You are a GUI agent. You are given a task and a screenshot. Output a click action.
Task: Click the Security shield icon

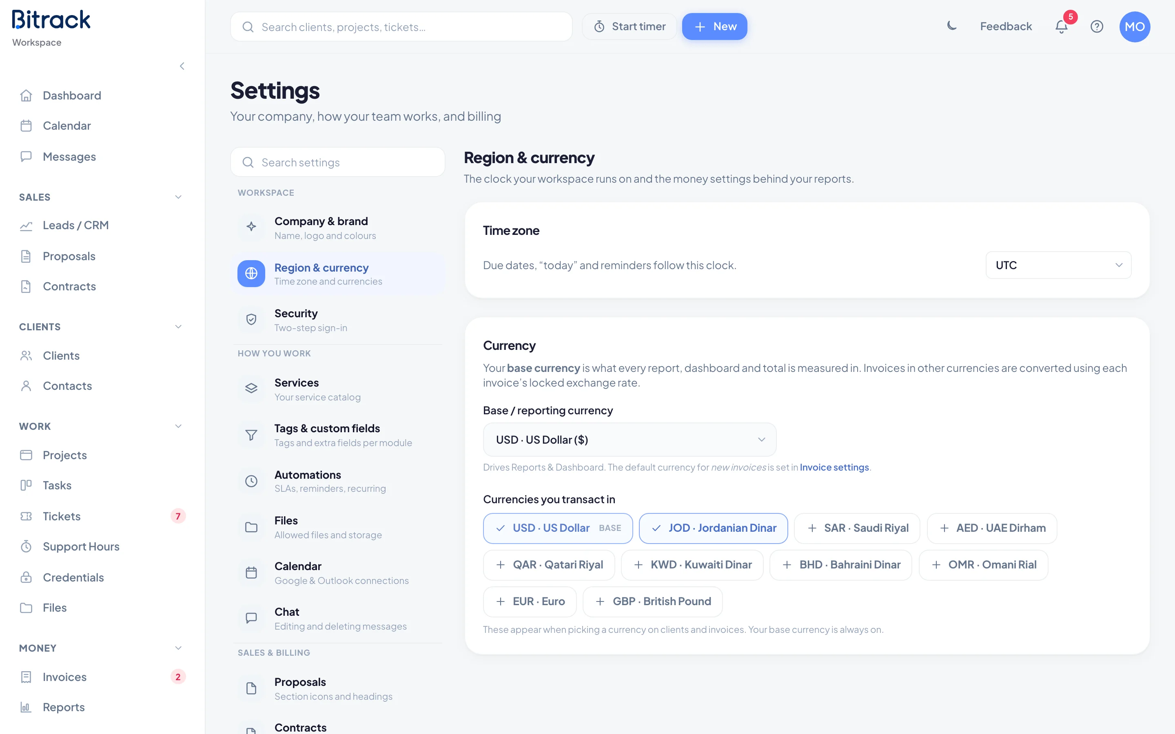251,319
